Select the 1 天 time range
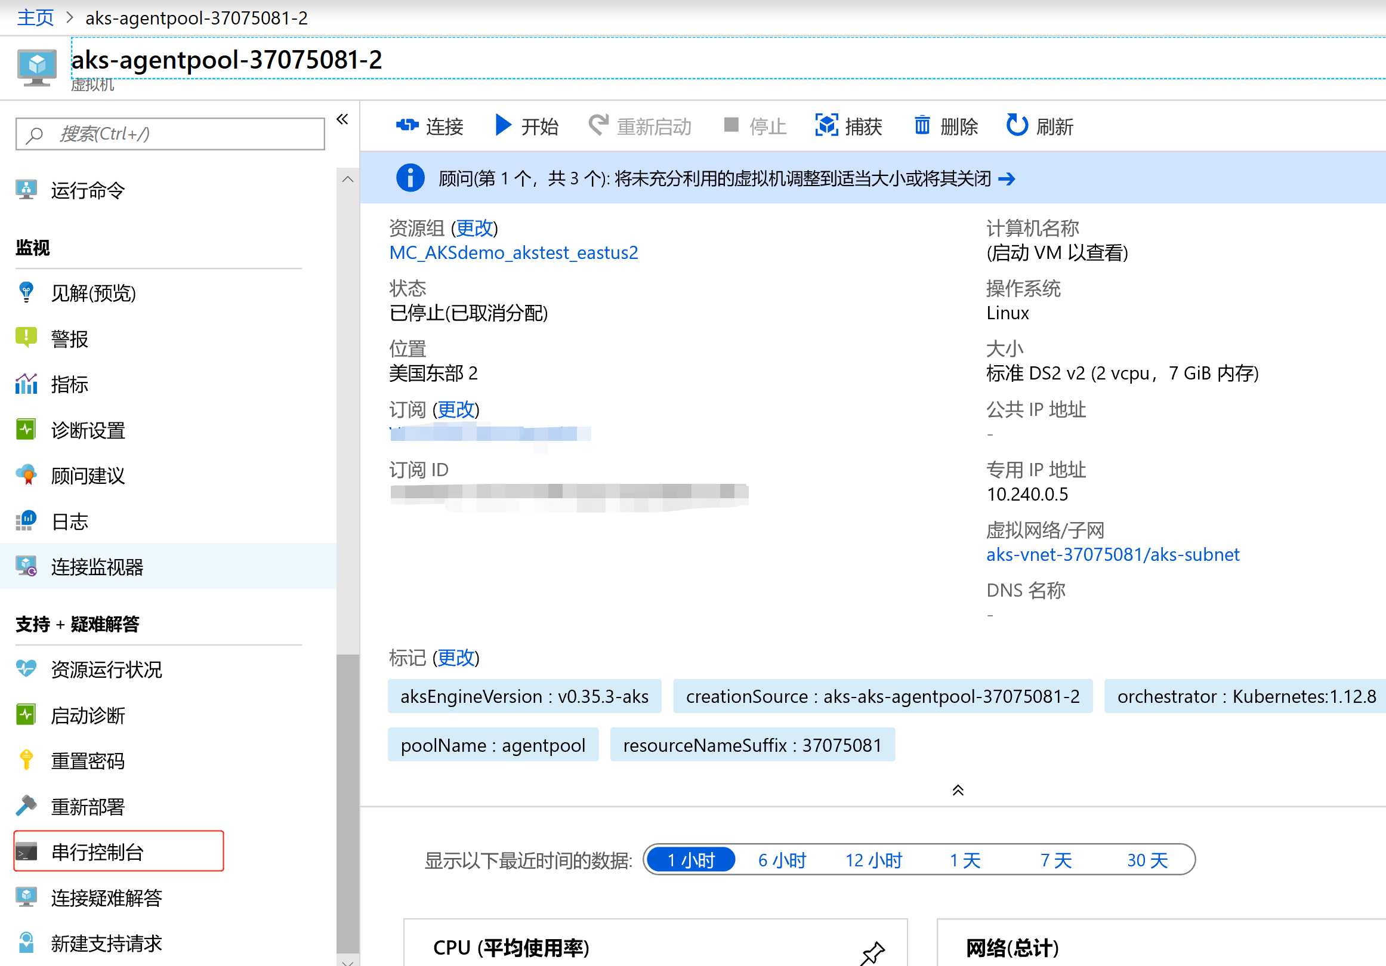The image size is (1386, 966). [x=965, y=860]
